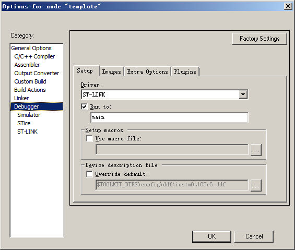This screenshot has width=295, height=250.
Task: Select the Simulator category item
Action: 29,115
